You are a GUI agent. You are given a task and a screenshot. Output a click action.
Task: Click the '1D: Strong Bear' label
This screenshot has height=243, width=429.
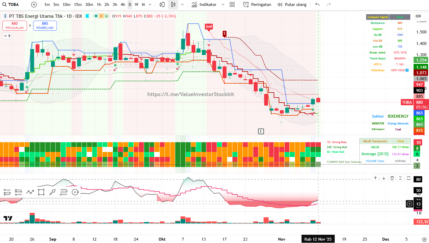(x=336, y=142)
